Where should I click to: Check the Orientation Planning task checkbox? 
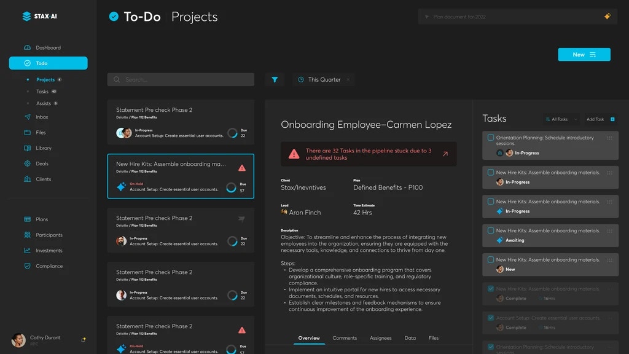[x=490, y=138]
